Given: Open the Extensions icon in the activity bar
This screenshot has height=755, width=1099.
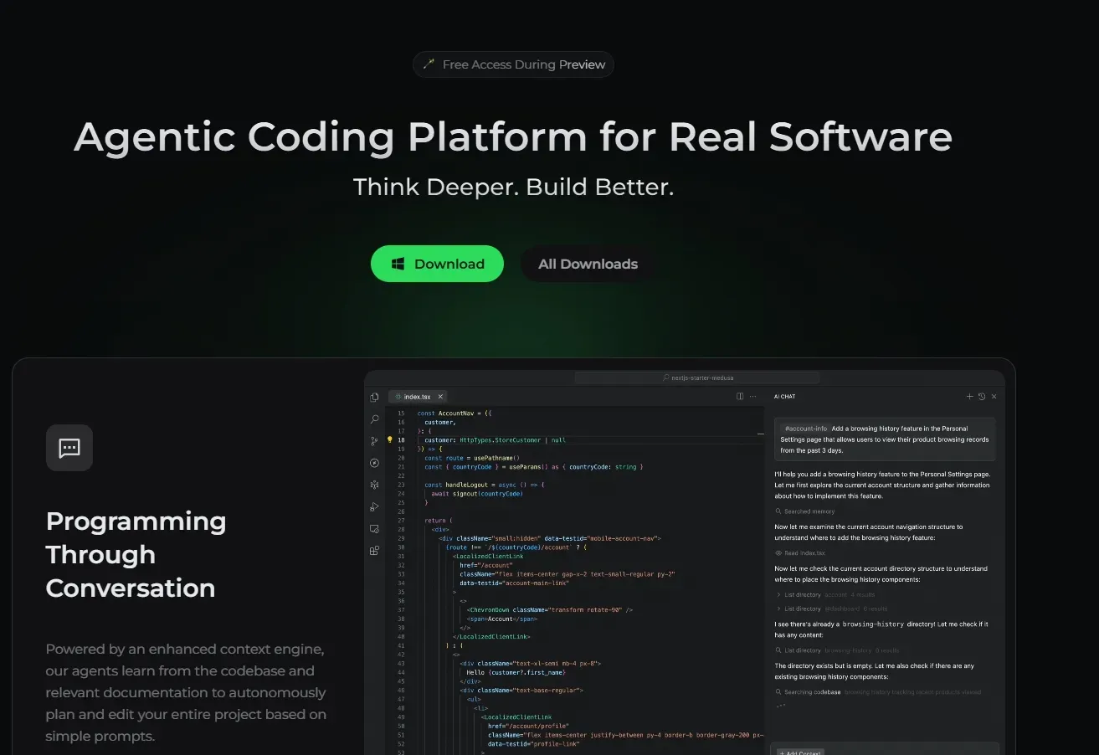Looking at the screenshot, I should [374, 551].
